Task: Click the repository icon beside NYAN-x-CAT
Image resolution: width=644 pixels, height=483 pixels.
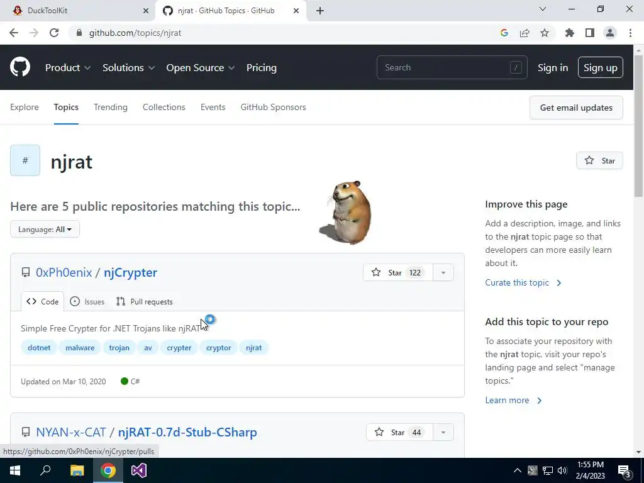Action: [x=26, y=432]
